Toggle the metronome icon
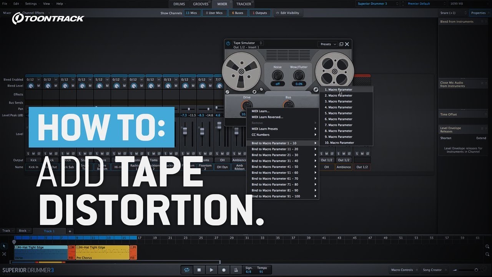Screen dimensions: 492x277 click(236, 270)
